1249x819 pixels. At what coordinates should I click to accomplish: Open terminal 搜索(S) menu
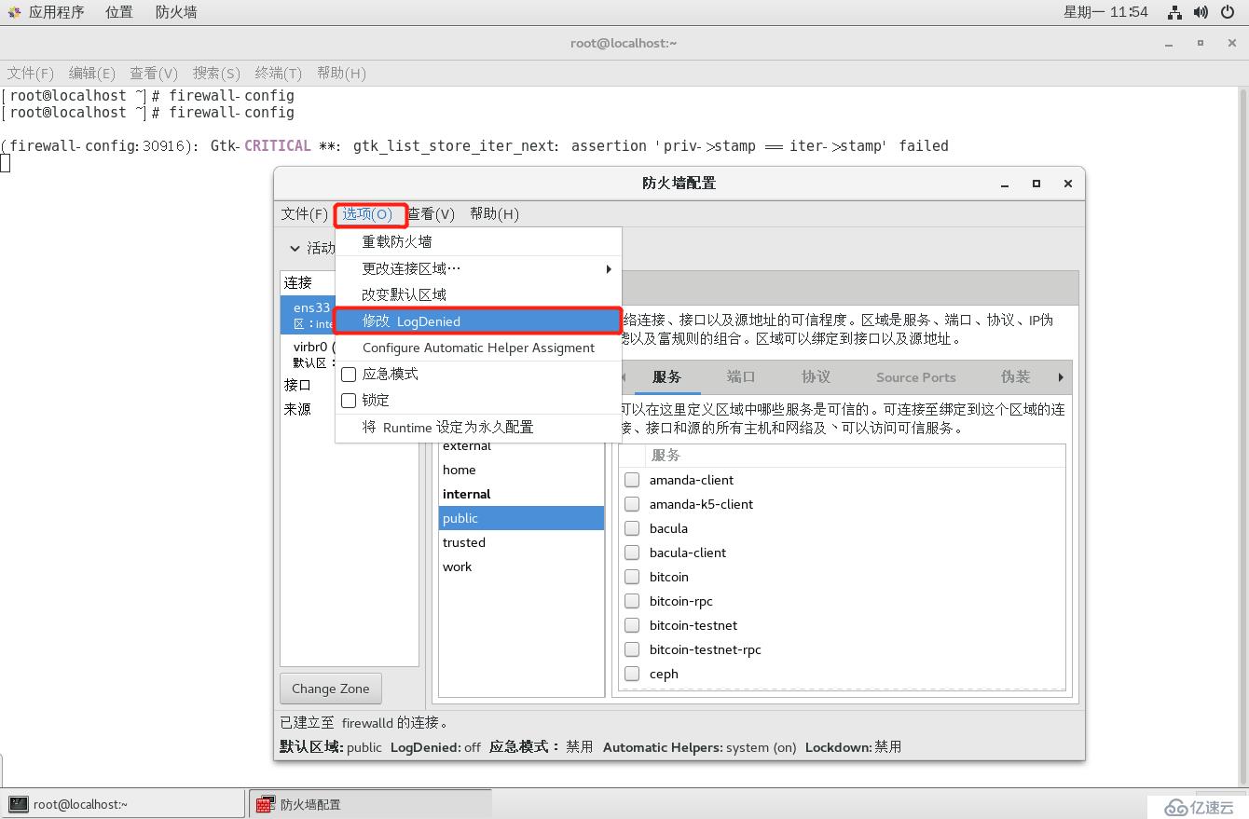click(x=216, y=73)
